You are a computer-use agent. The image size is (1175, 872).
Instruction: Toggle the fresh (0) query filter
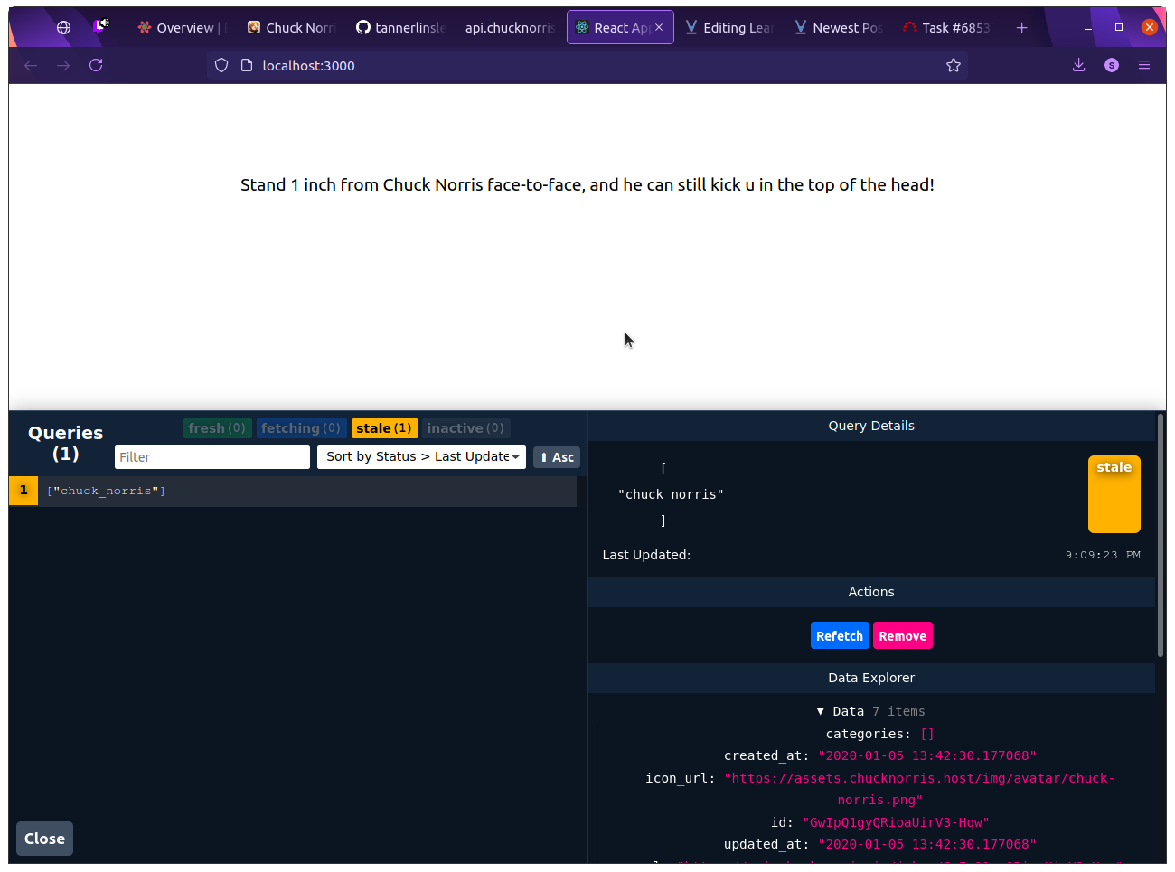pyautogui.click(x=217, y=427)
